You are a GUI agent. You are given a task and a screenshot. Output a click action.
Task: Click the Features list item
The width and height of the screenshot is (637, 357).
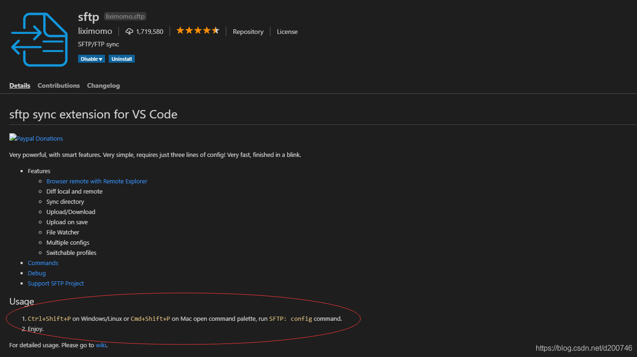(39, 171)
